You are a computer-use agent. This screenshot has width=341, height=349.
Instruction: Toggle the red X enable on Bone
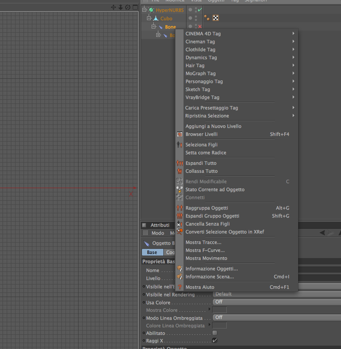point(200,26)
